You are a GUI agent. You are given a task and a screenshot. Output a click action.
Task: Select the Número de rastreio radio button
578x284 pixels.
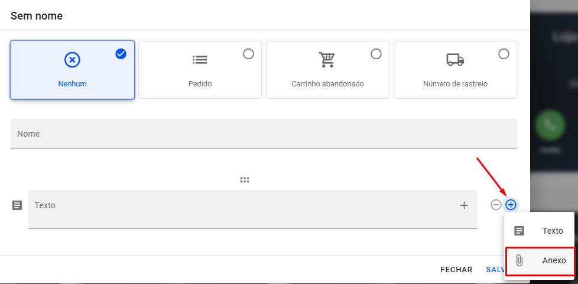click(x=504, y=54)
